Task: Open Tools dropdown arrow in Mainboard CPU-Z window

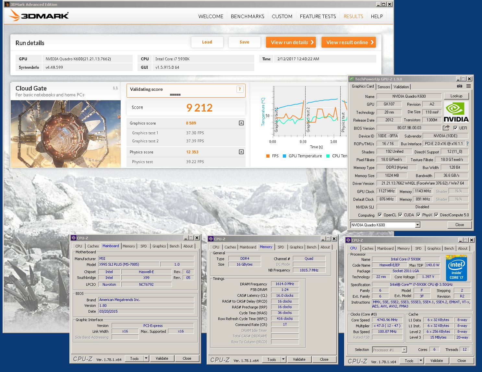Action: coord(146,358)
